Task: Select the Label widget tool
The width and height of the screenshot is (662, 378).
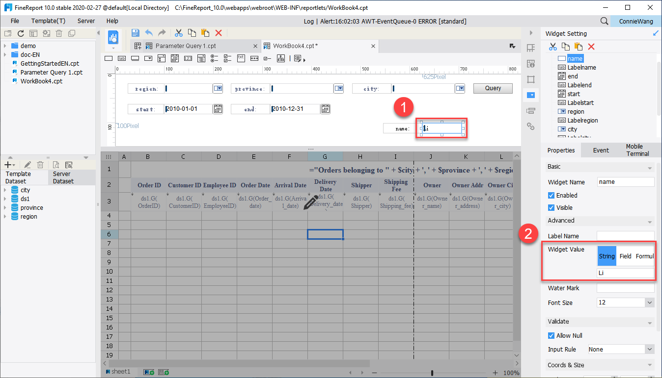Action: (x=122, y=58)
